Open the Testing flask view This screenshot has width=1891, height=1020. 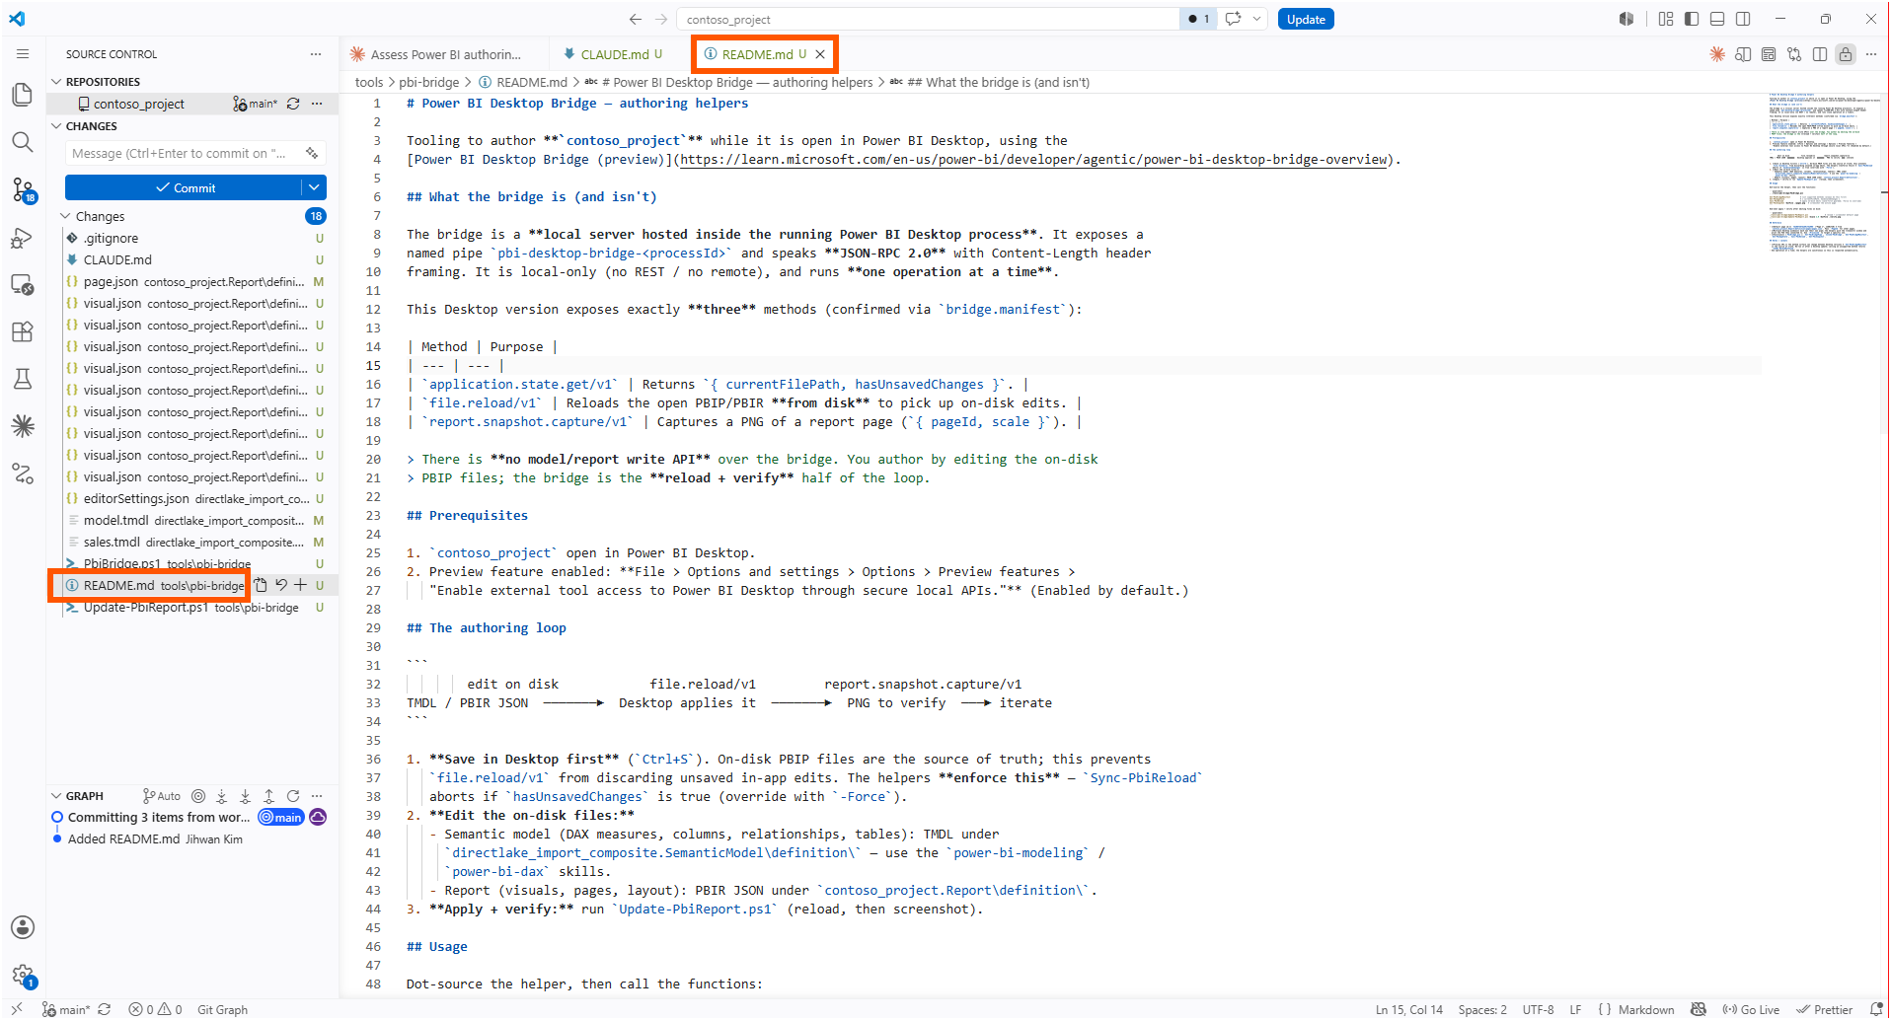click(x=22, y=379)
